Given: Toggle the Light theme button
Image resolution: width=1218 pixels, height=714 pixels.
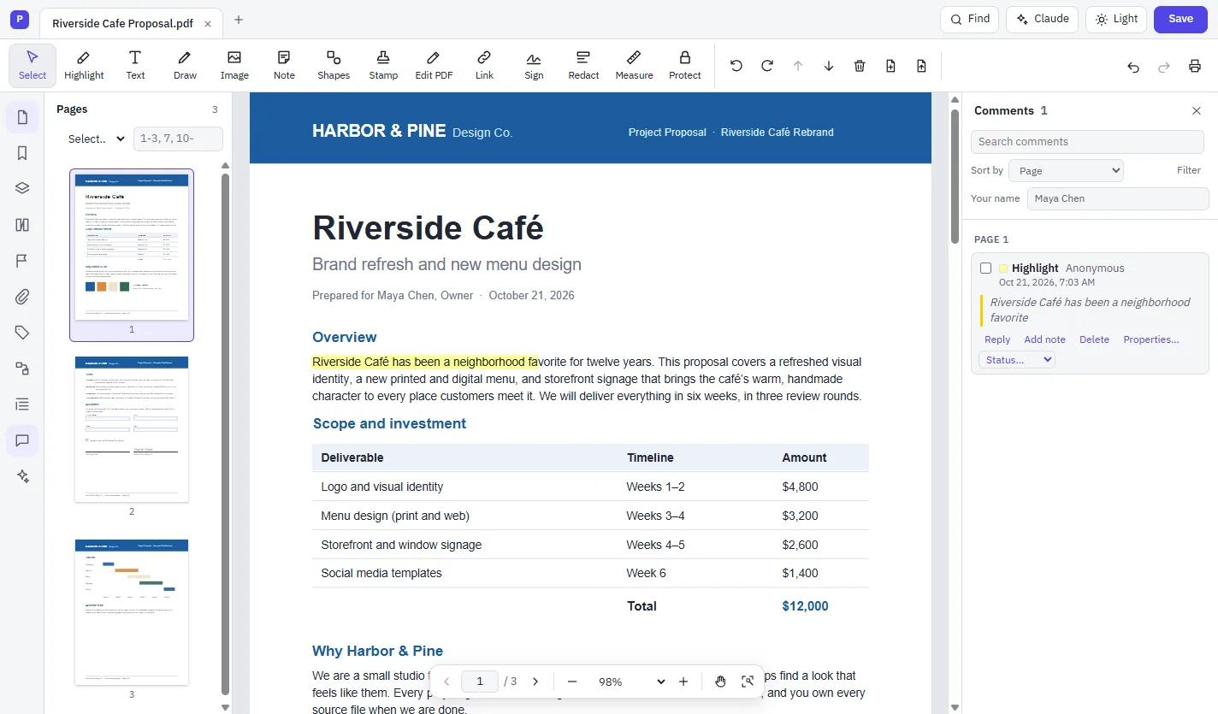Looking at the screenshot, I should pyautogui.click(x=1116, y=19).
